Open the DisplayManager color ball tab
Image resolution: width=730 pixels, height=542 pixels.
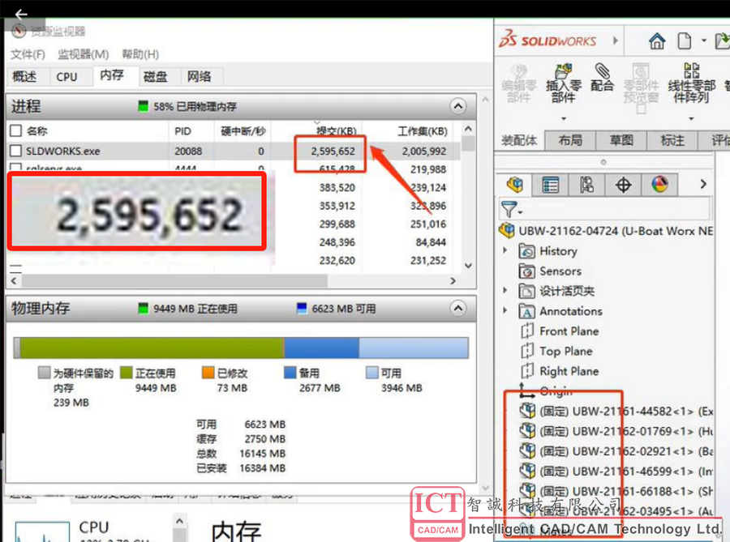click(x=659, y=185)
